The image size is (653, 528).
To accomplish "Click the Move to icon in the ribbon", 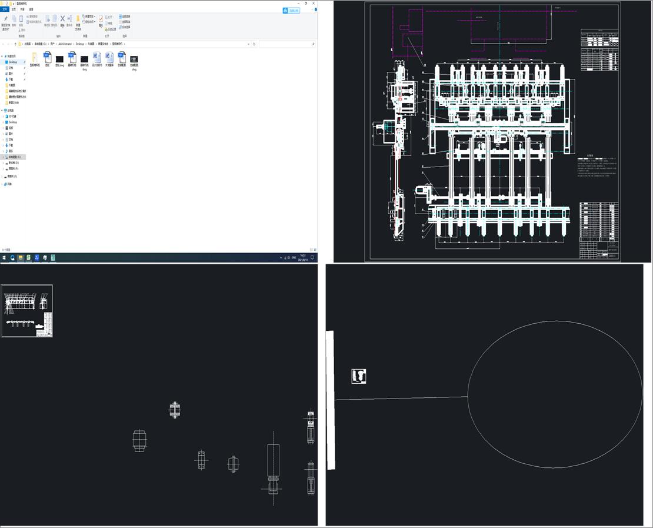I will point(48,19).
